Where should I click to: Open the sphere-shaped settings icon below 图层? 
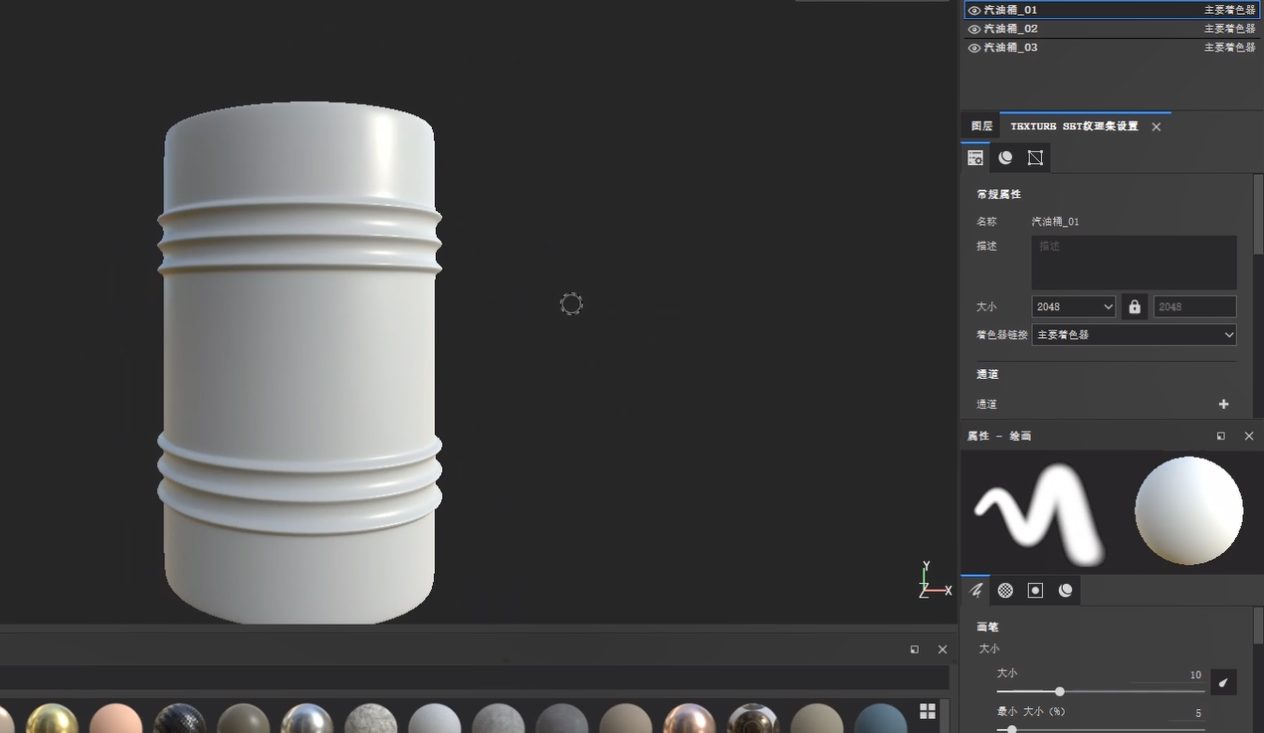1005,158
